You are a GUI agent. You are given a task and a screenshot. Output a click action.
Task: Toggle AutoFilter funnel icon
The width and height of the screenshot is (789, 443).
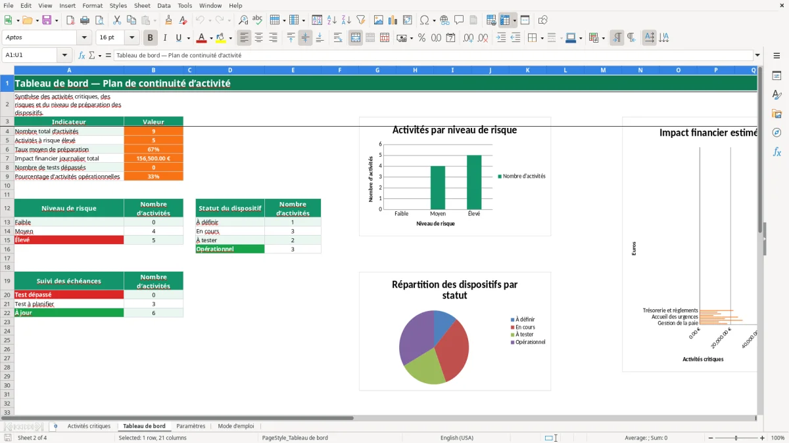[x=361, y=20]
